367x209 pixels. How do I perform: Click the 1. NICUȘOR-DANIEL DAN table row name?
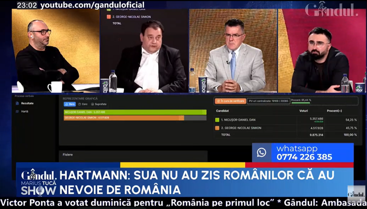[x=238, y=120]
